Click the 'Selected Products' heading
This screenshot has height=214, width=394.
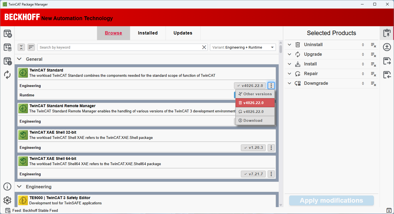[331, 33]
